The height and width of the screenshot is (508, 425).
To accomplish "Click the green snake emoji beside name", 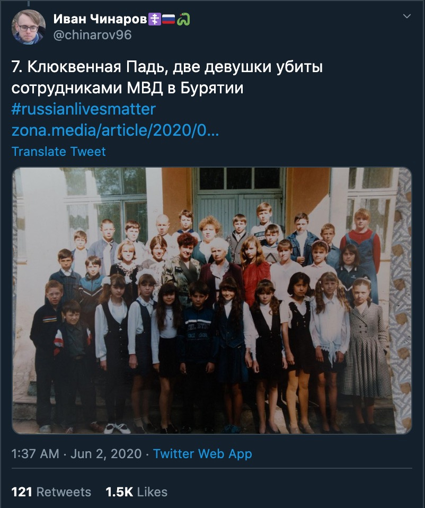I will [183, 19].
